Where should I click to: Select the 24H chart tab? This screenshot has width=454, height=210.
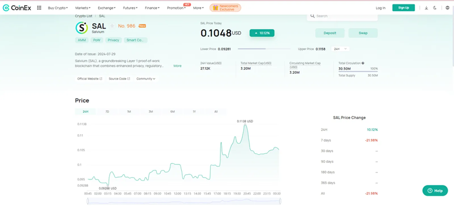pyautogui.click(x=85, y=112)
